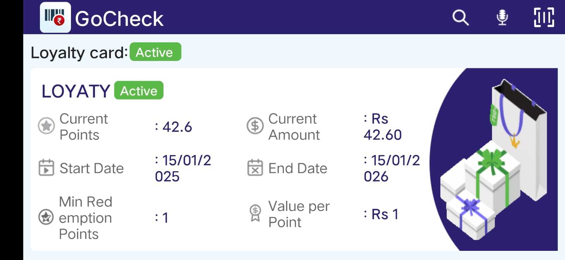Screen dimensions: 565x260
Task: Tap the Value per Point ribbon icon
Action: point(255,213)
